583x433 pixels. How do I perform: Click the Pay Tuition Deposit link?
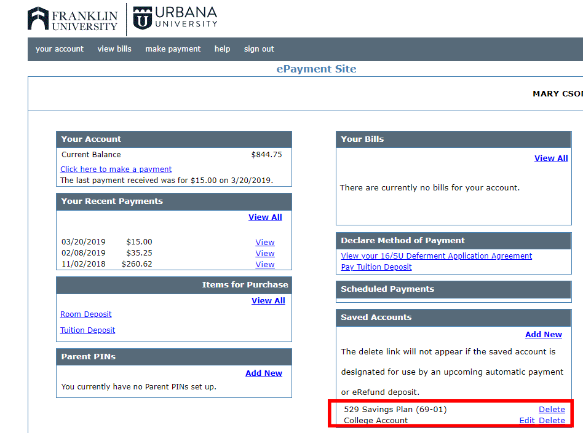376,267
